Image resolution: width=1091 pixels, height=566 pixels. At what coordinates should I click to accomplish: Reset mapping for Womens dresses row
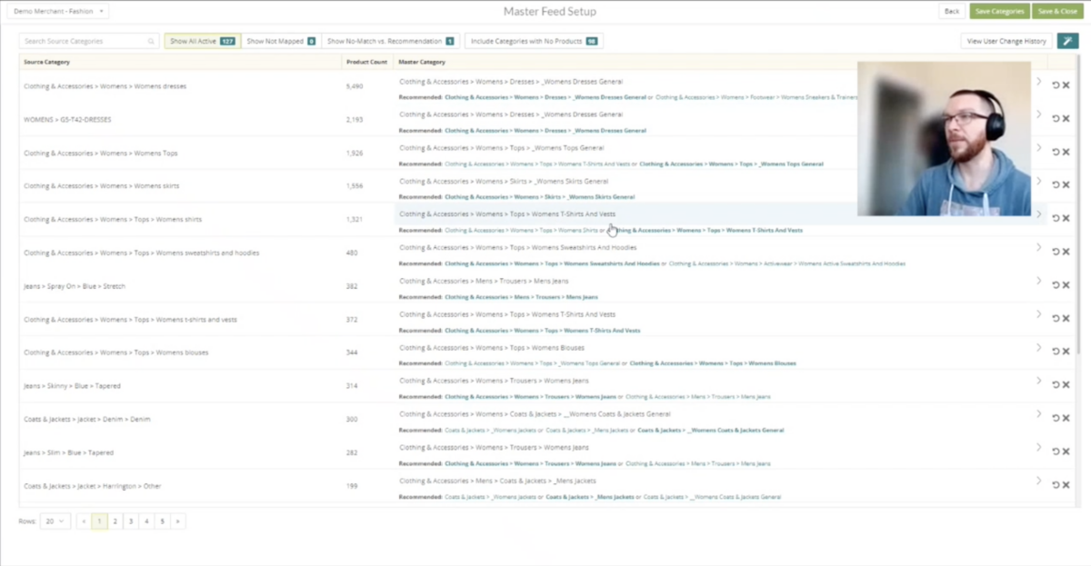click(x=1054, y=86)
